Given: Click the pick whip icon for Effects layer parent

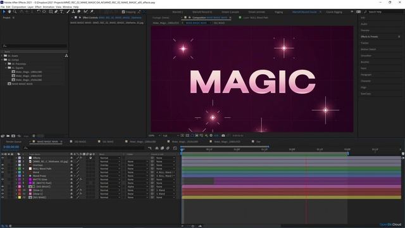Looking at the screenshot, I should coord(153,158).
